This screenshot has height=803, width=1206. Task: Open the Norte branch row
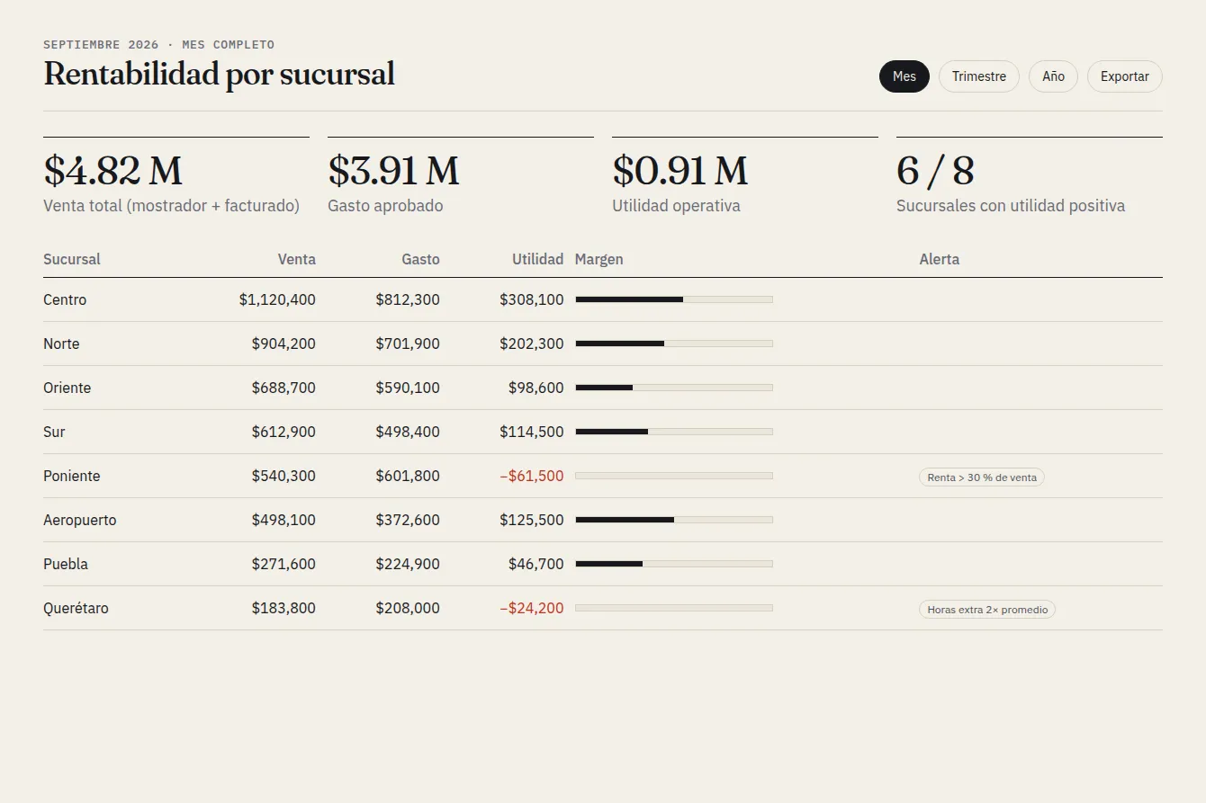(603, 344)
